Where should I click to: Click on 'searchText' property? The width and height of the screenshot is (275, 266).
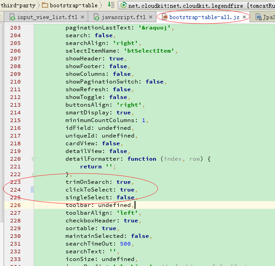[84, 251]
